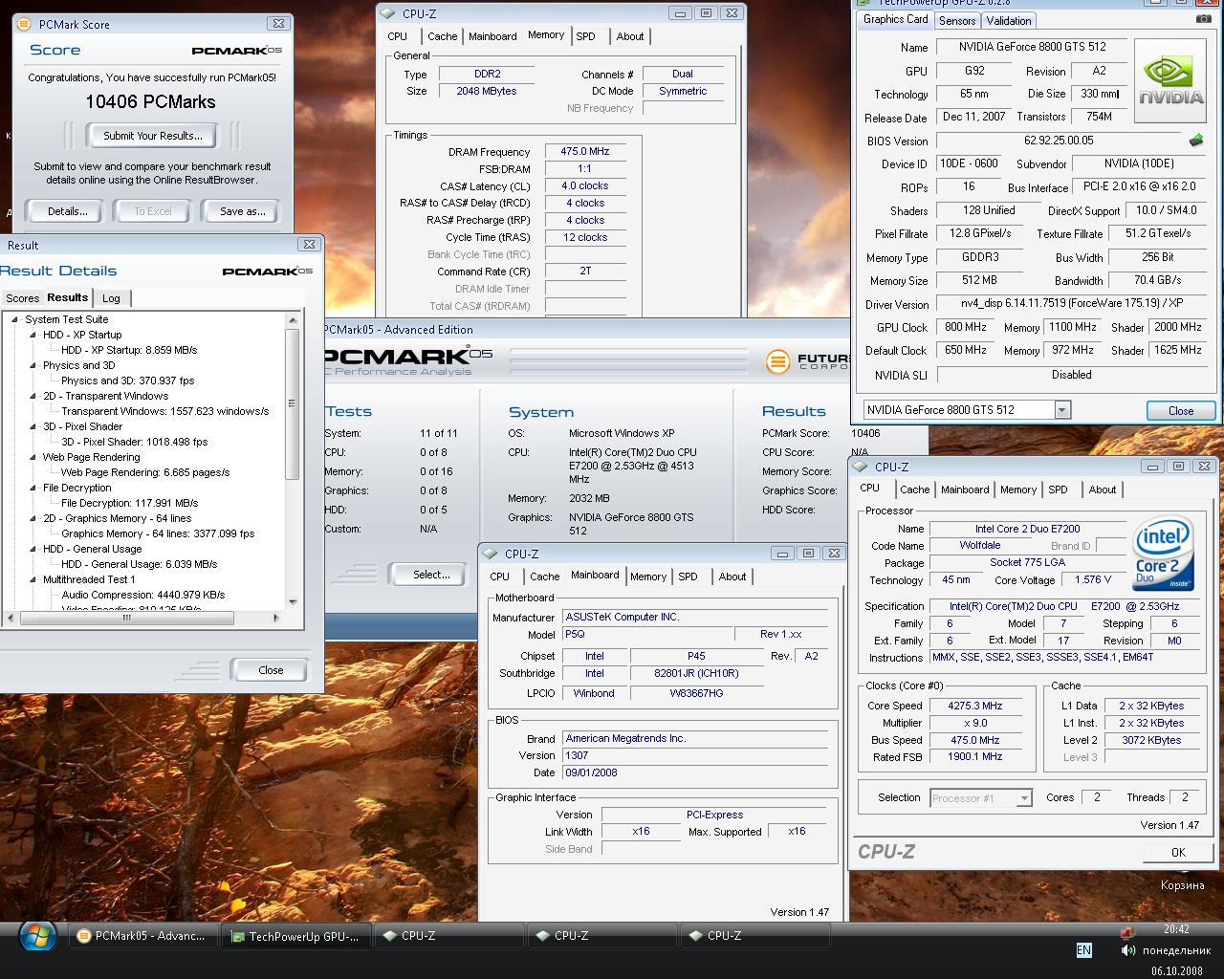Image resolution: width=1224 pixels, height=979 pixels.
Task: Collapse the Web Page Rendering node
Action: click(33, 457)
